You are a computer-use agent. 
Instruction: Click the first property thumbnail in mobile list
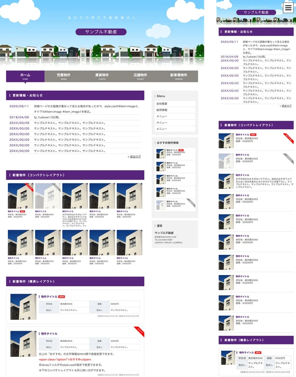226,140
